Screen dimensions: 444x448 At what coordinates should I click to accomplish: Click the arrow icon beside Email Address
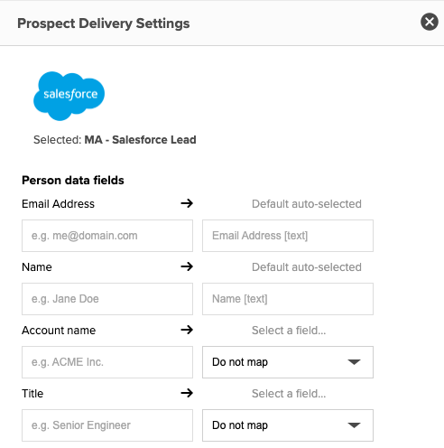(187, 203)
